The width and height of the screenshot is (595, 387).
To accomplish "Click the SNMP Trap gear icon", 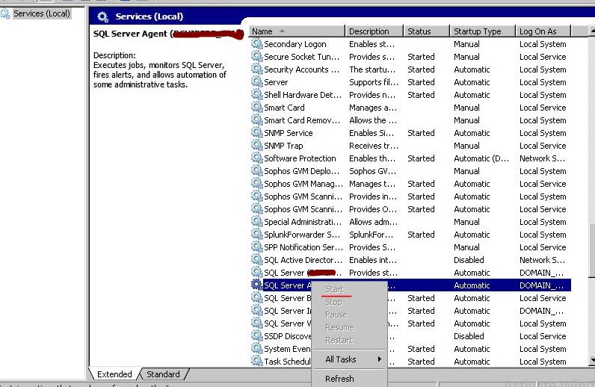I will 257,146.
